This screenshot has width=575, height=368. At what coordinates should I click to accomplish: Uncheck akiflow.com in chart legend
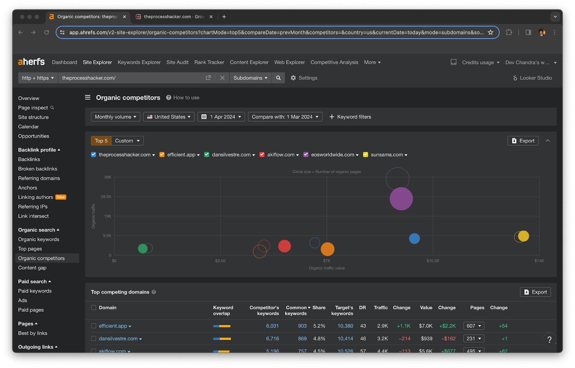[262, 155]
